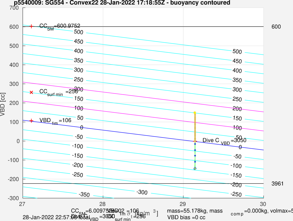
Task: Click the red plus marker beside VBD 1m=106
Action: (31, 121)
